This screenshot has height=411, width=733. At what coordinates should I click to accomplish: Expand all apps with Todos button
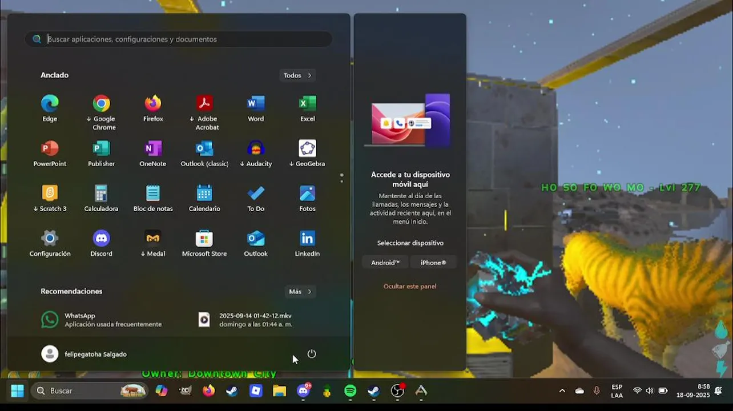tap(297, 75)
